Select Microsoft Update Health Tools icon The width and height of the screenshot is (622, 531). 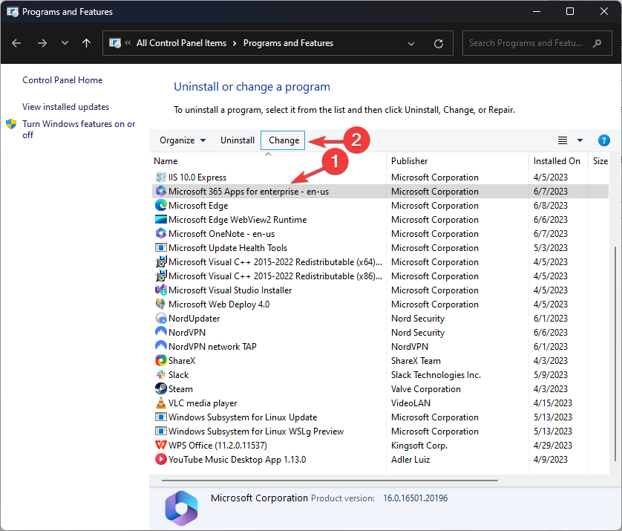tap(160, 247)
